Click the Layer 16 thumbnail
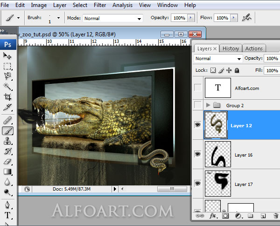280x226 pixels. (x=218, y=154)
